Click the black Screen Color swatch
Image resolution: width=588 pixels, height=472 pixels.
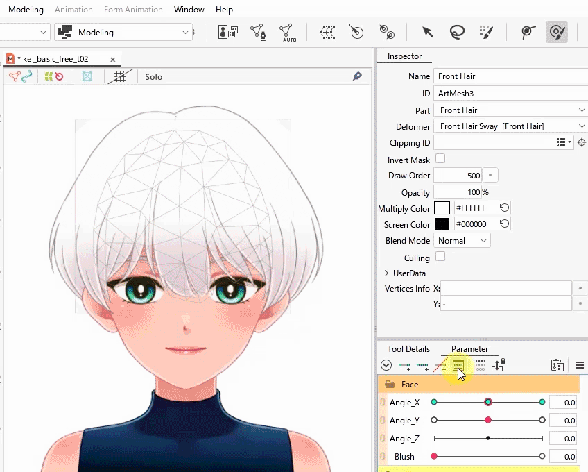click(442, 224)
